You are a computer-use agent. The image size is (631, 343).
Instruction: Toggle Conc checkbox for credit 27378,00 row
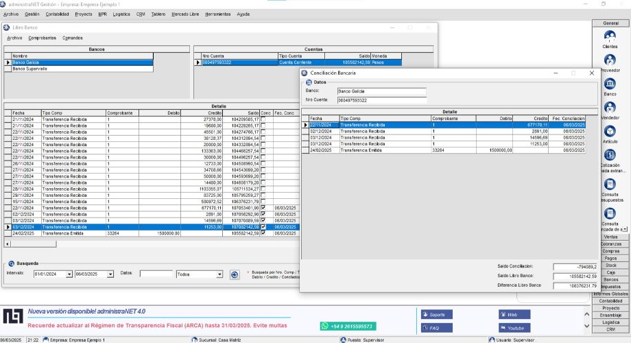pos(263,119)
